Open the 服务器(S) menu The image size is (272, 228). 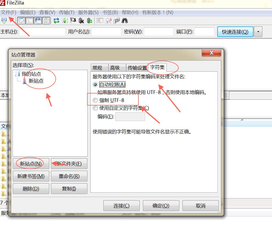pos(88,13)
